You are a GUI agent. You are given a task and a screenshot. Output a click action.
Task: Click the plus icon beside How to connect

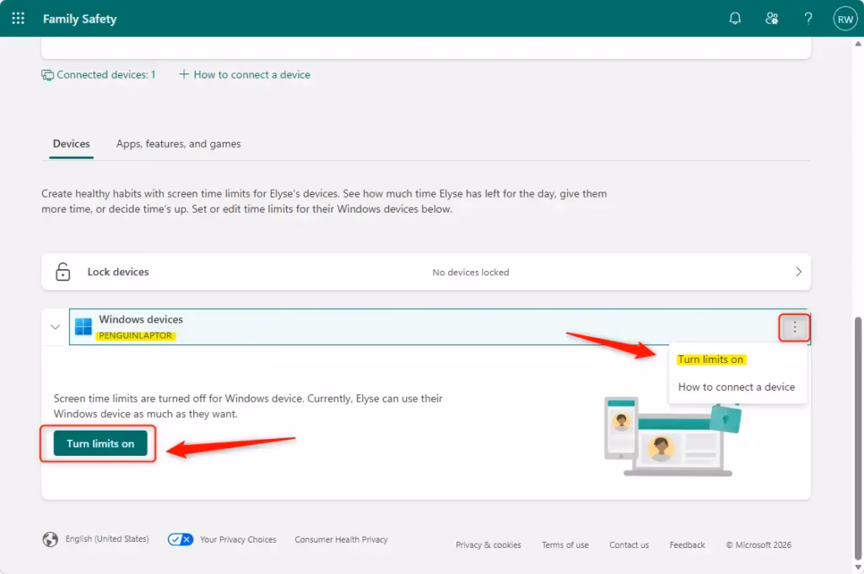click(x=183, y=74)
